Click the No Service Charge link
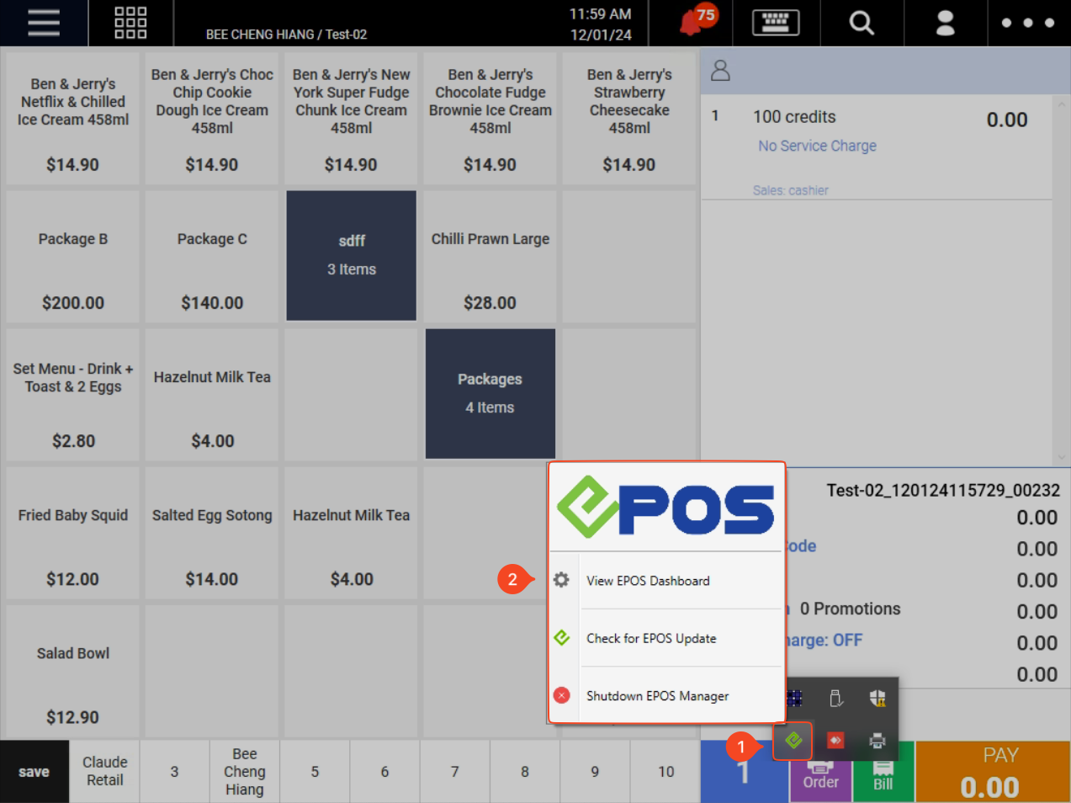Viewport: 1071px width, 803px height. point(817,146)
